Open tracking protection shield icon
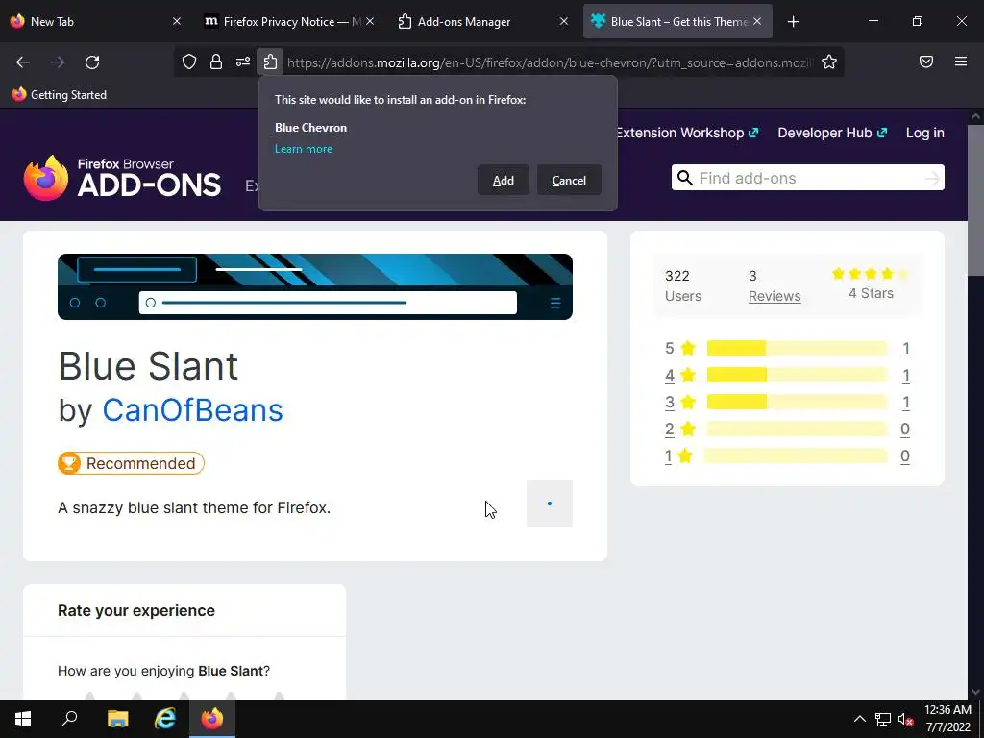Screen dimensions: 984x738 tap(189, 62)
